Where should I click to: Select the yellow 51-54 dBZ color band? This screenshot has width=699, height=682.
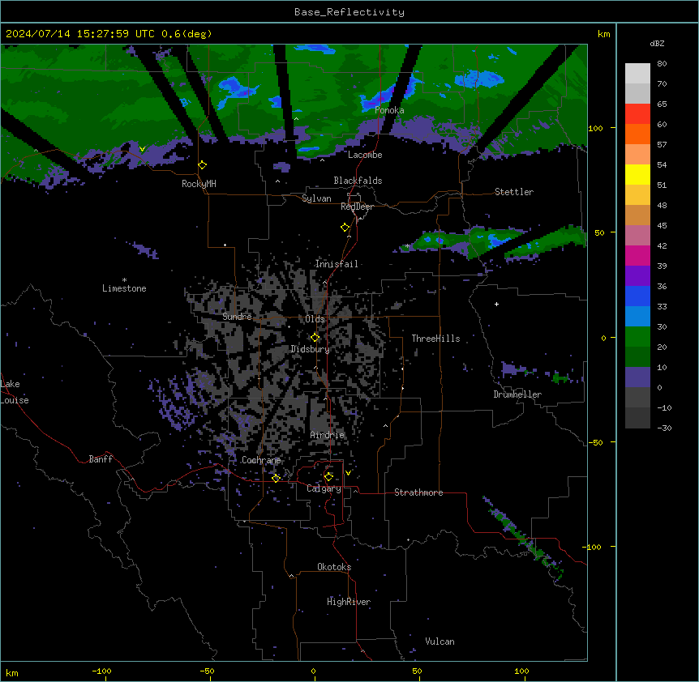point(637,175)
